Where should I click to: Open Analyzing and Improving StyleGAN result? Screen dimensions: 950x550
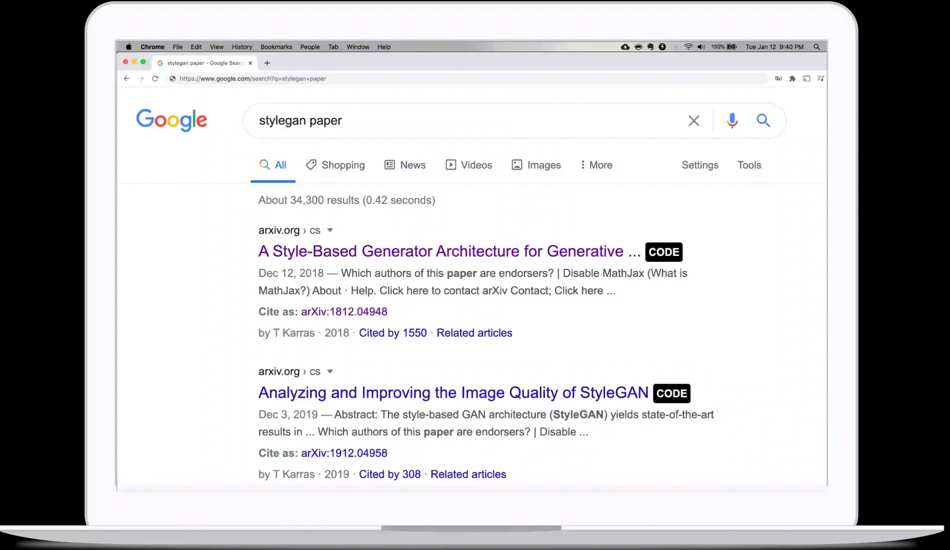coord(453,392)
